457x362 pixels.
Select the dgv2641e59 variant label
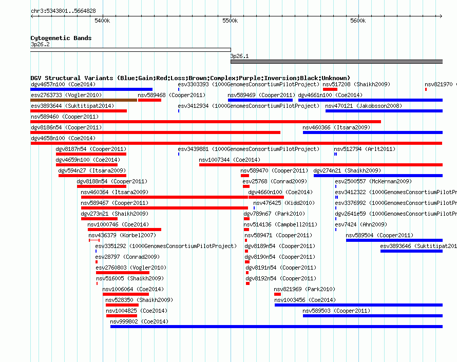(396, 214)
